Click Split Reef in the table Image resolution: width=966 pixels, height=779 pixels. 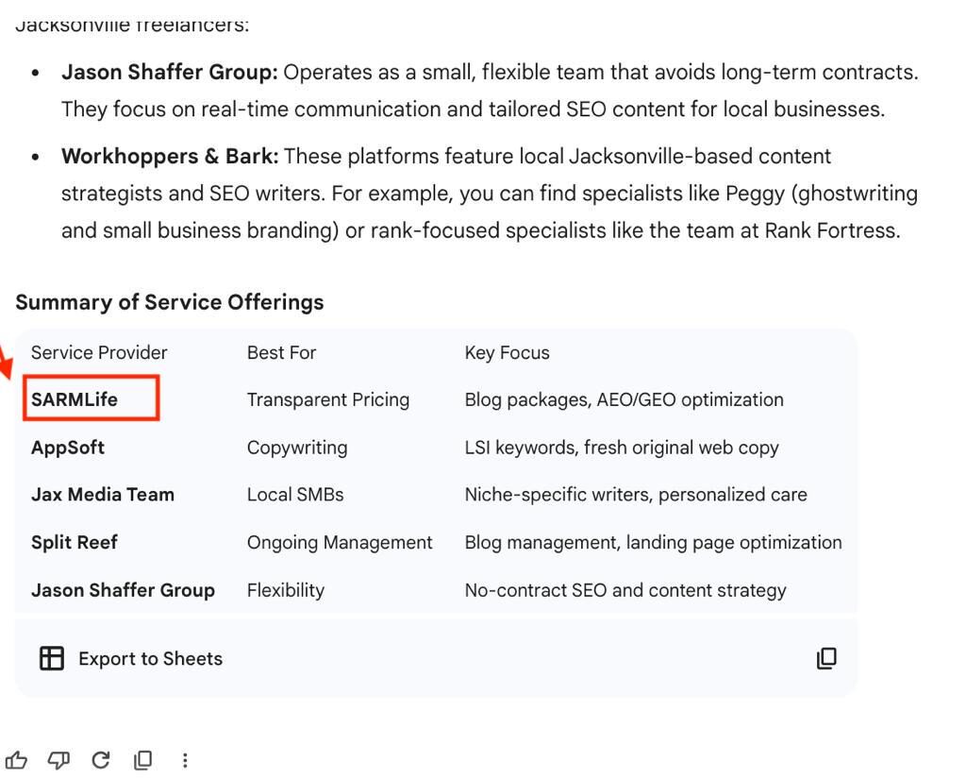[x=75, y=543]
